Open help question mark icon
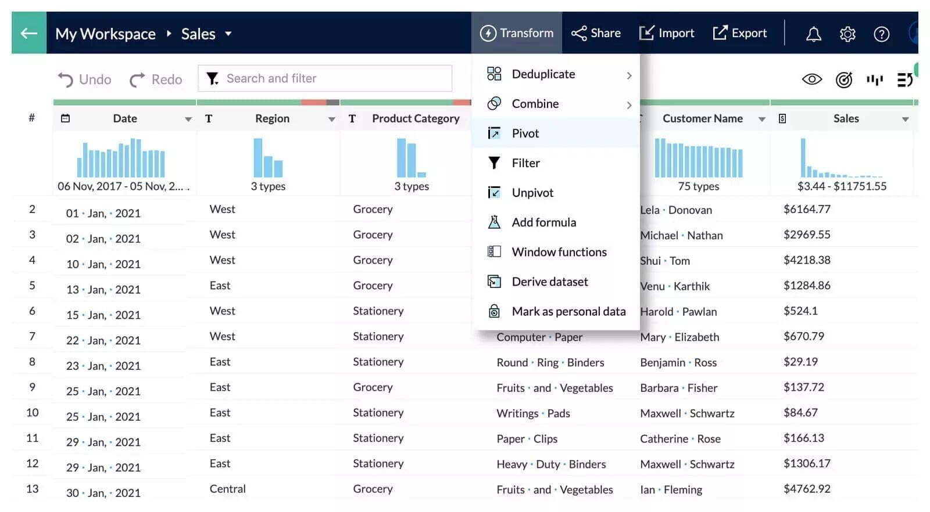 [882, 34]
